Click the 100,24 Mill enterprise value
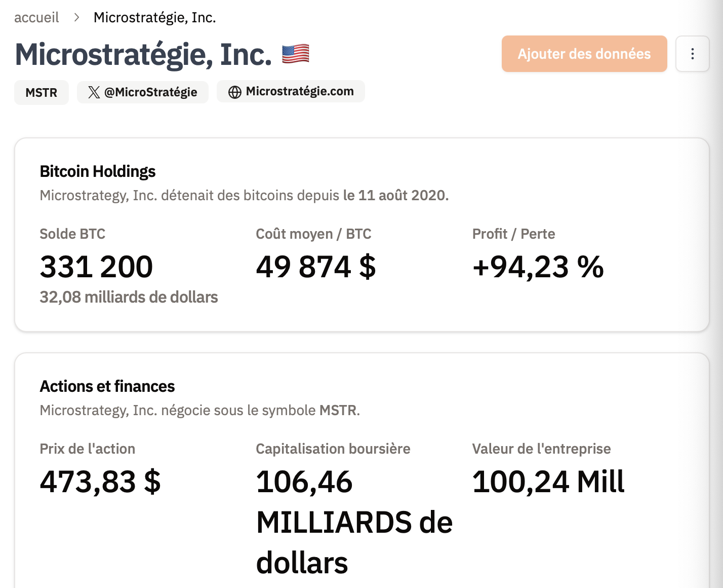This screenshot has height=588, width=723. [x=548, y=482]
